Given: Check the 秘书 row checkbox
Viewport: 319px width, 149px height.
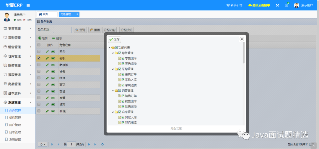Looking at the screenshot, I should tap(39, 71).
